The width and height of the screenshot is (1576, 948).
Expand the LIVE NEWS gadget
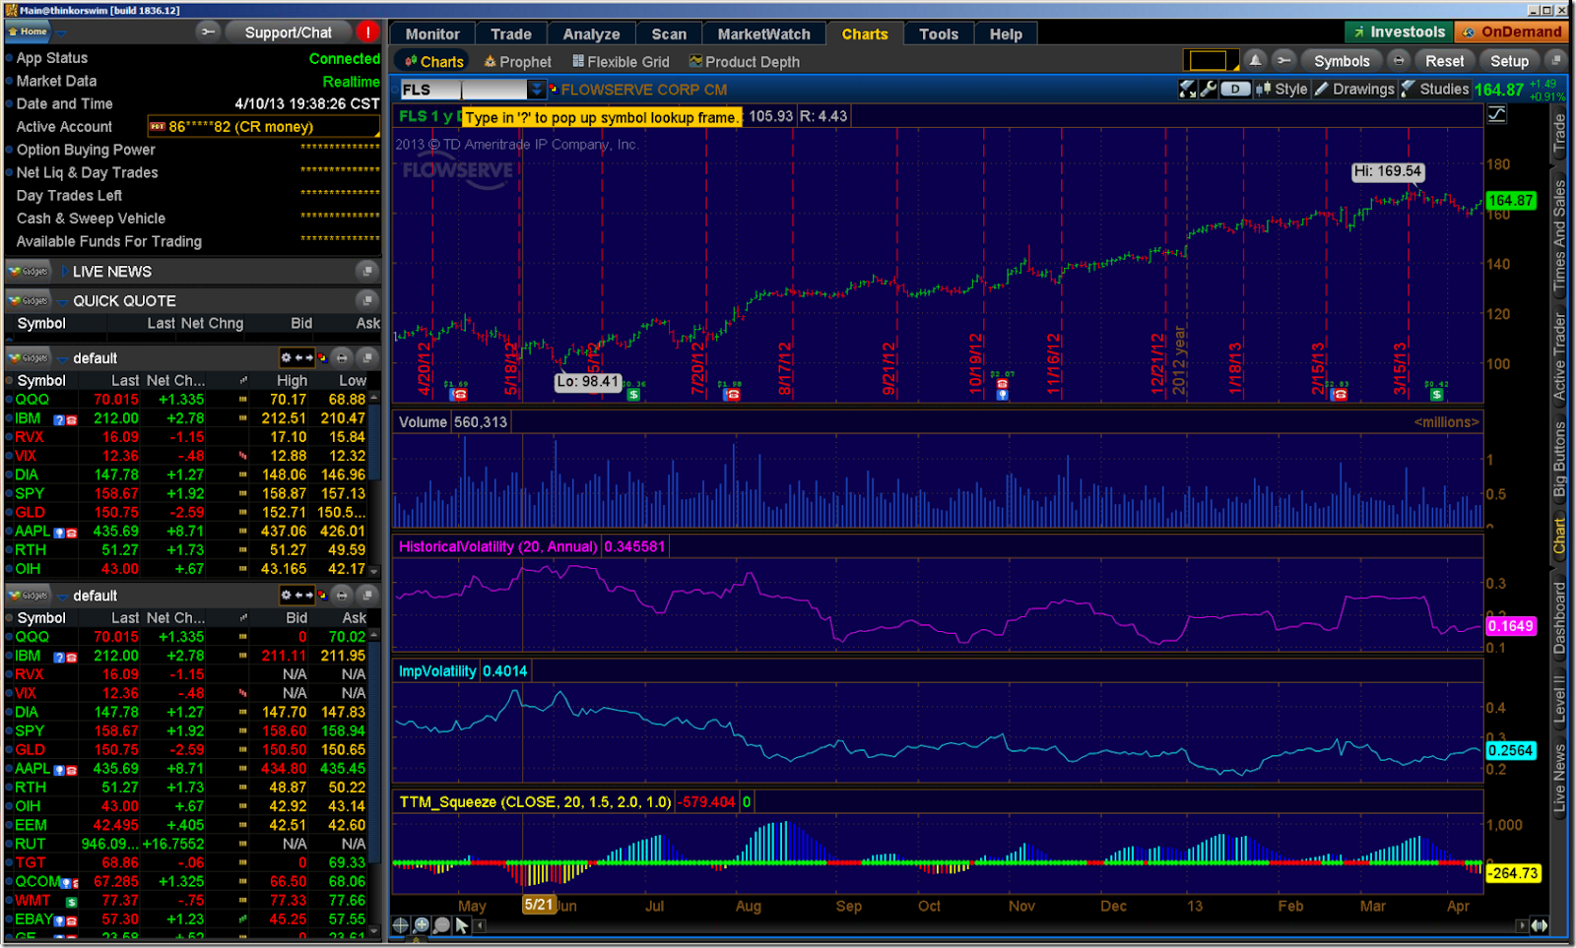point(63,271)
